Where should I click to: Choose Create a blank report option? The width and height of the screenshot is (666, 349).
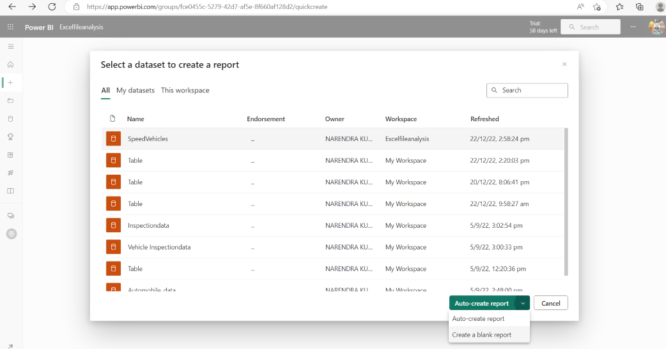[x=481, y=334]
